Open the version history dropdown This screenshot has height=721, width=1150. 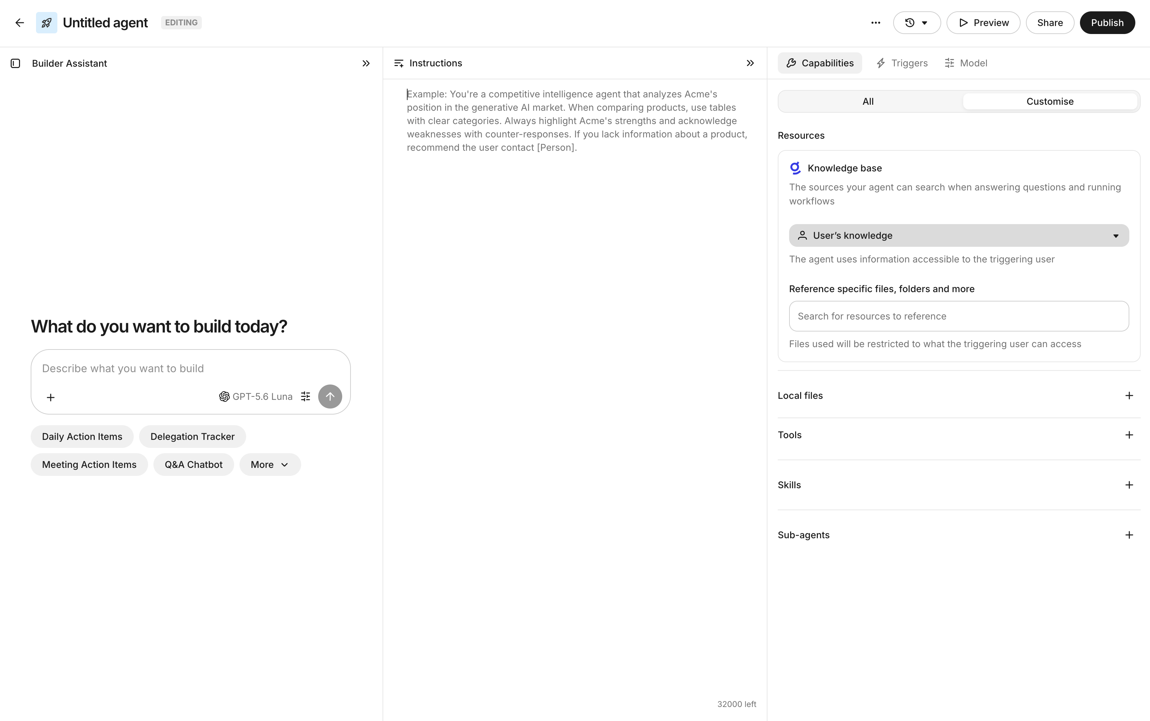click(917, 22)
